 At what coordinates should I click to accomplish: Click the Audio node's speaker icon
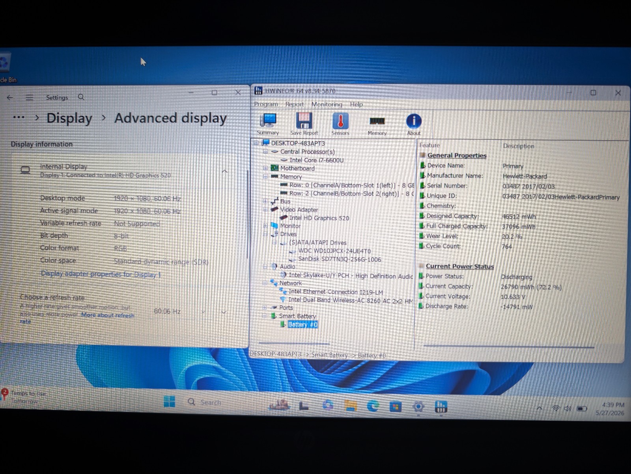pyautogui.click(x=274, y=267)
